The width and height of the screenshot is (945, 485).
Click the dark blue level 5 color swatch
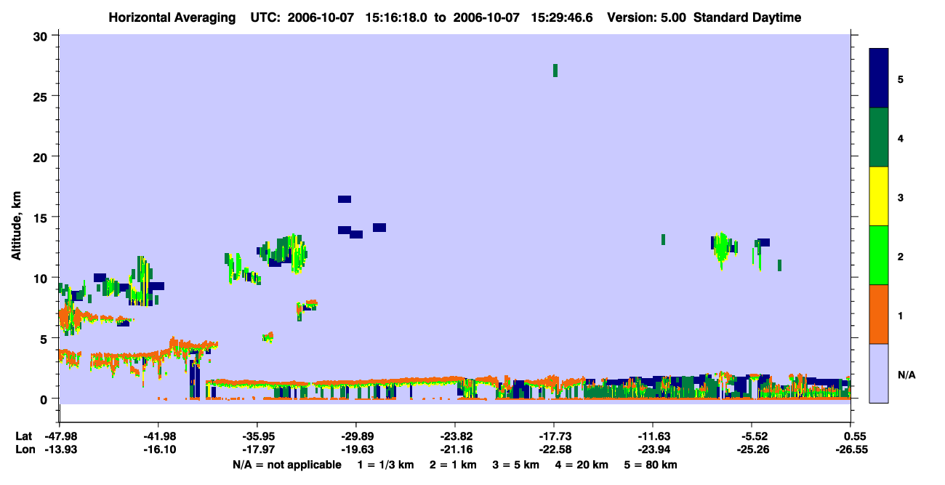coord(879,79)
